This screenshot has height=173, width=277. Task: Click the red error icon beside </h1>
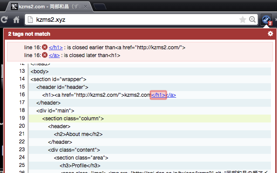(45, 47)
